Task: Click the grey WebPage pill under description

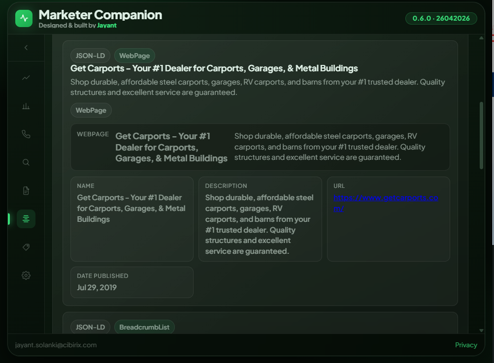Action: (91, 110)
